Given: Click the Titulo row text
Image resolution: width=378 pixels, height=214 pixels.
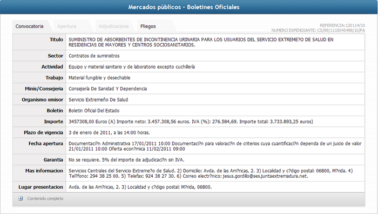Looking at the screenshot, I should 201,42.
